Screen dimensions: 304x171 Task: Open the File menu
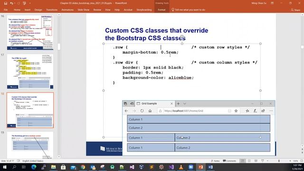[x=6, y=9]
